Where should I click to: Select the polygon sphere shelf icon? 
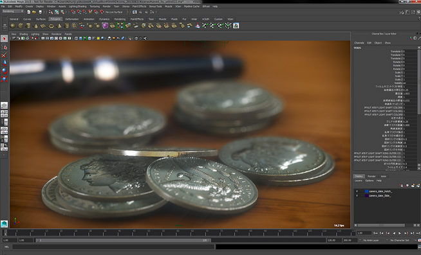pyautogui.click(x=13, y=26)
